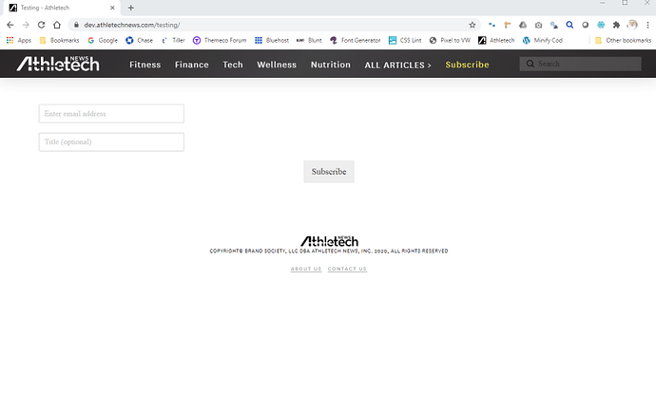
Task: Click the search magnifier icon in header
Action: click(531, 64)
